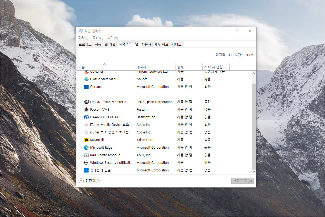
Task: Click the publisher Foscam
Action: tap(142, 110)
